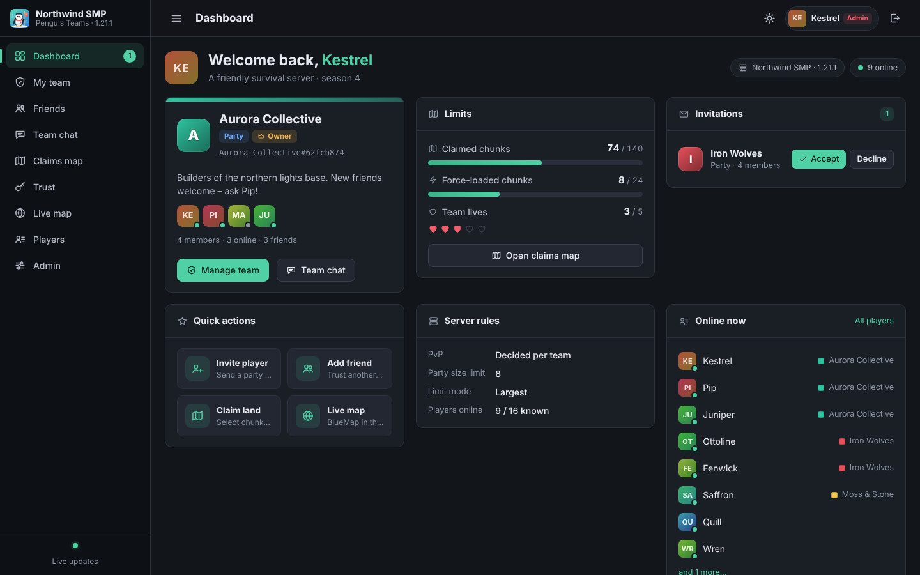Screen dimensions: 920x575
Task: Click the WR avatar for Wren
Action: pyautogui.click(x=687, y=549)
